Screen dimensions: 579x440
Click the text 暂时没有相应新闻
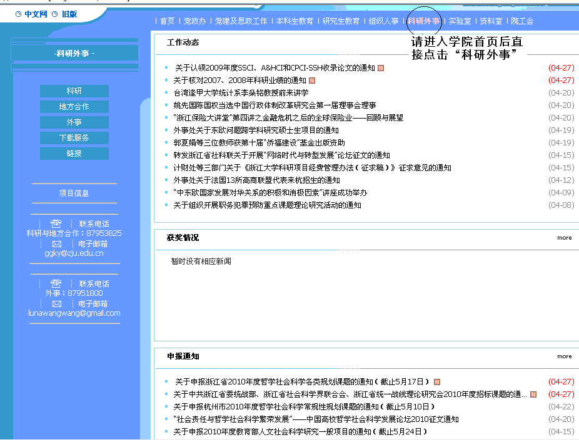(201, 262)
